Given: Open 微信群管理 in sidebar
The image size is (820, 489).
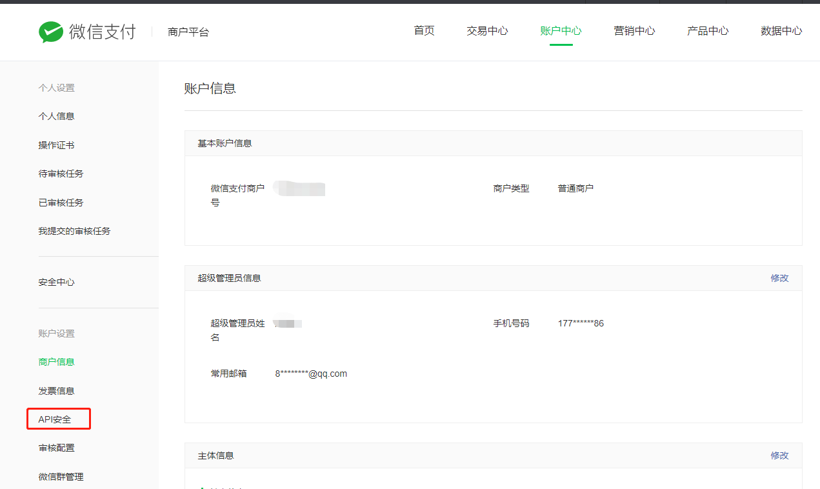Looking at the screenshot, I should click(x=61, y=477).
